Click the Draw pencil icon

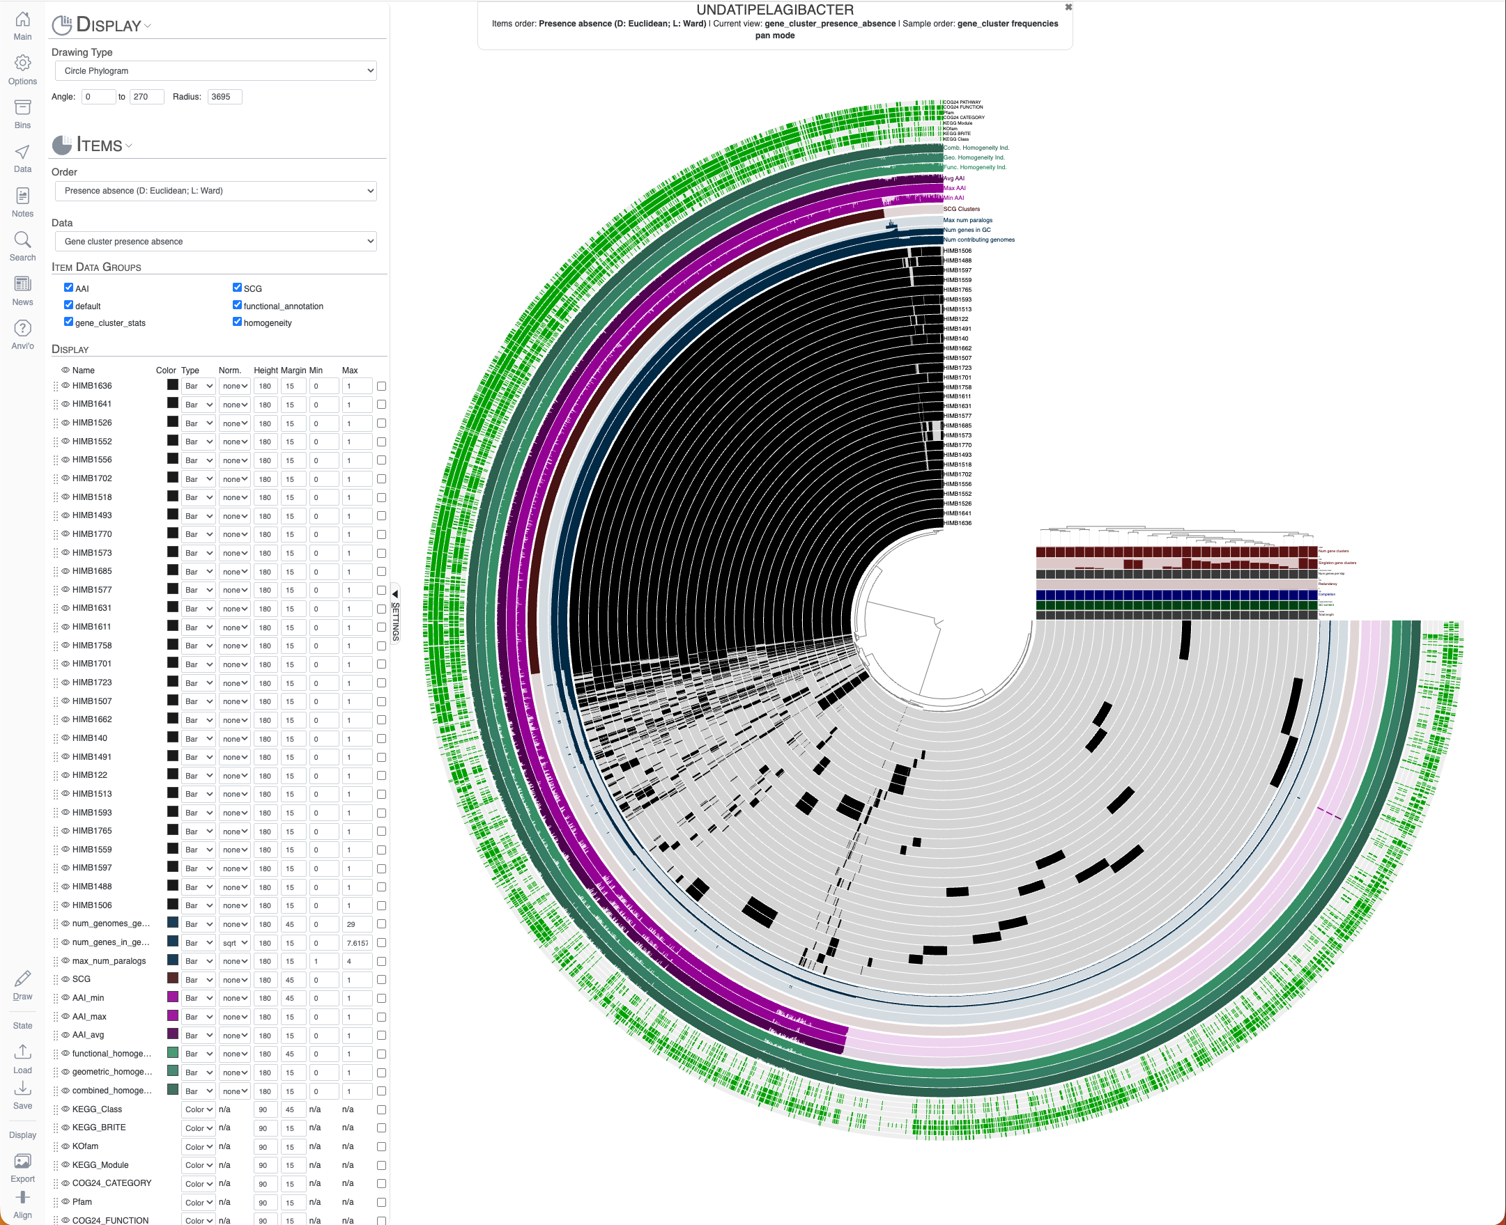[x=22, y=978]
